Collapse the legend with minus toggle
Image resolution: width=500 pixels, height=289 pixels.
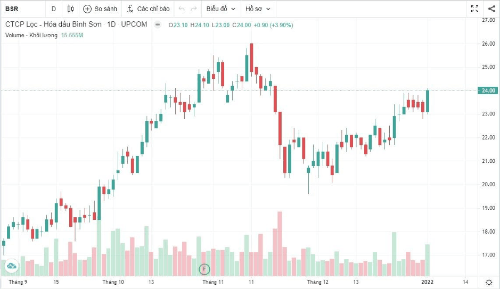pyautogui.click(x=158, y=24)
